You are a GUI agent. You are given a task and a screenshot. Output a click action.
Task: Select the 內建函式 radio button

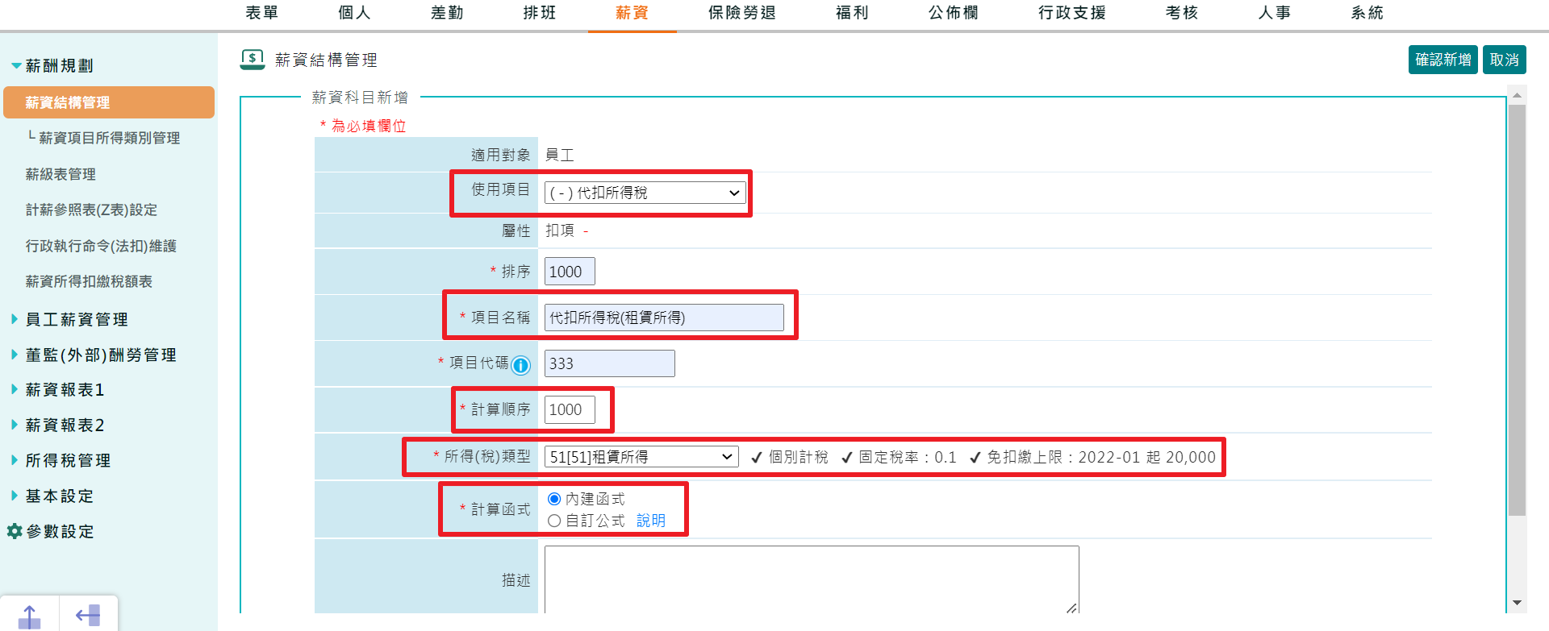coord(554,499)
